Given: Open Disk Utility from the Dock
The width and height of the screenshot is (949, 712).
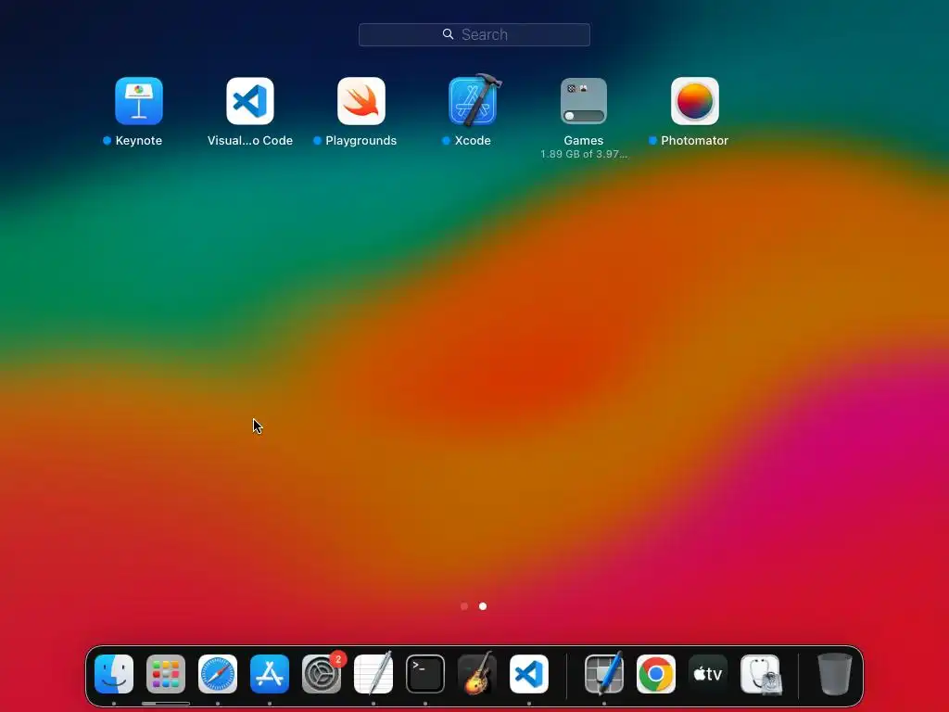Looking at the screenshot, I should tap(761, 674).
